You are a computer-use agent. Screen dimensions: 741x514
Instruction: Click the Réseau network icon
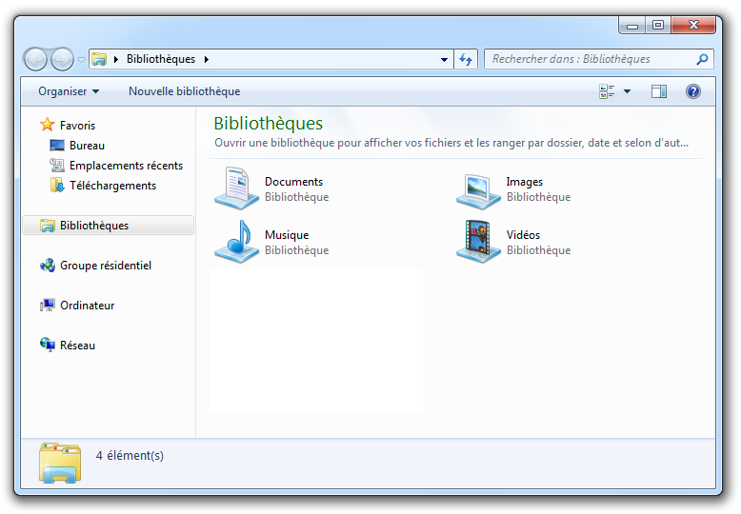[x=48, y=345]
